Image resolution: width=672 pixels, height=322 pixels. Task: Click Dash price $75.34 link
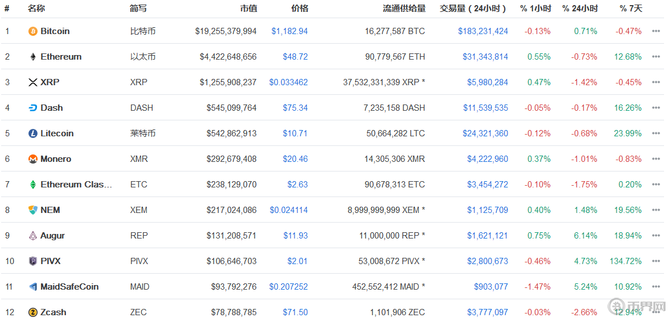coord(295,108)
